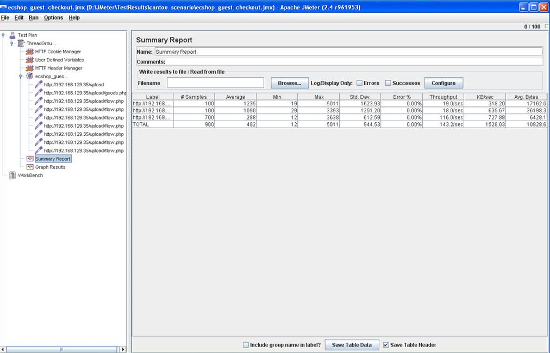Click the pipette icon for the 192.168.129.35/upload sampler
This screenshot has width=550, height=353.
(39, 85)
